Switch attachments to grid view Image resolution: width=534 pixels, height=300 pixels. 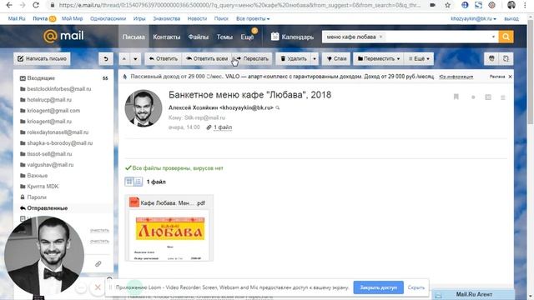[129, 182]
